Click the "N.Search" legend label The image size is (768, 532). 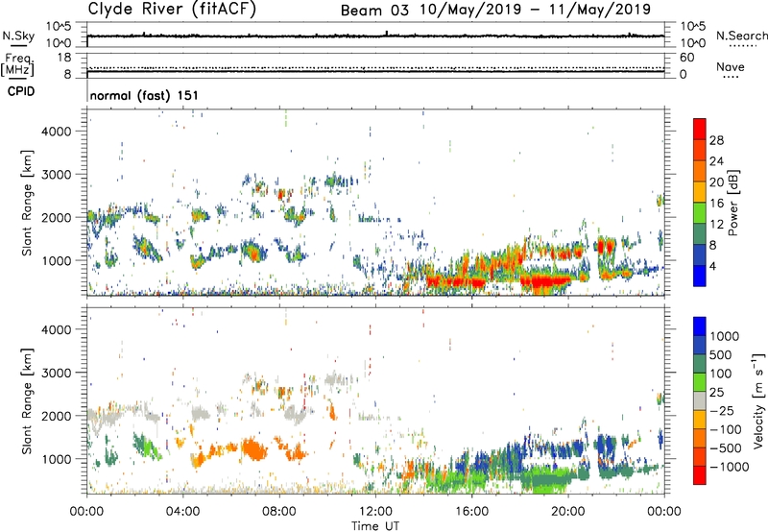click(x=742, y=36)
